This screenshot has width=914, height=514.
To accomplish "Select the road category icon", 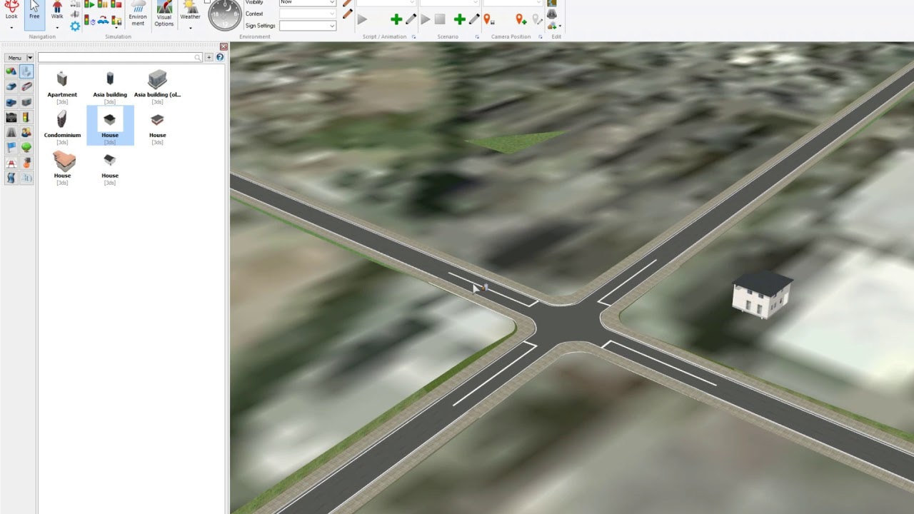I will pyautogui.click(x=11, y=132).
